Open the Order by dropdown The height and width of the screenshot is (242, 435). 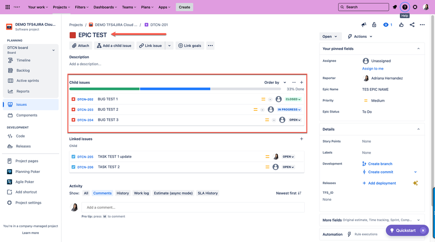275,82
